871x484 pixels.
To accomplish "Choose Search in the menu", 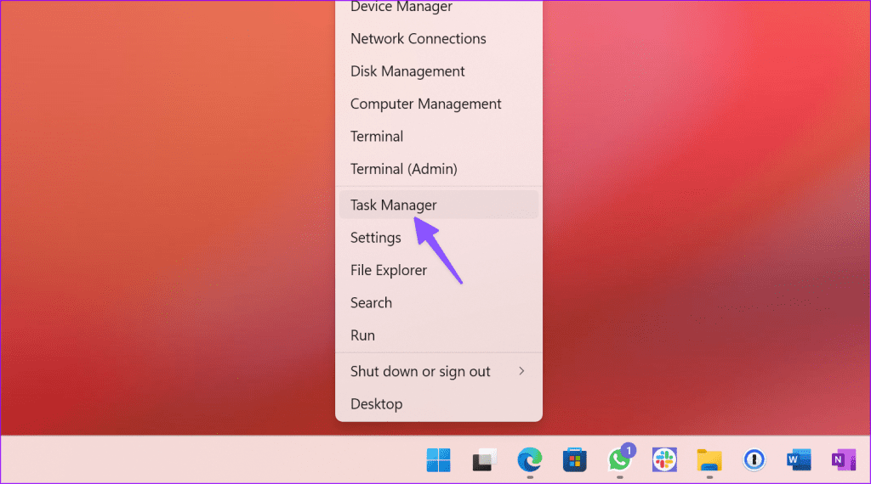I will point(438,302).
